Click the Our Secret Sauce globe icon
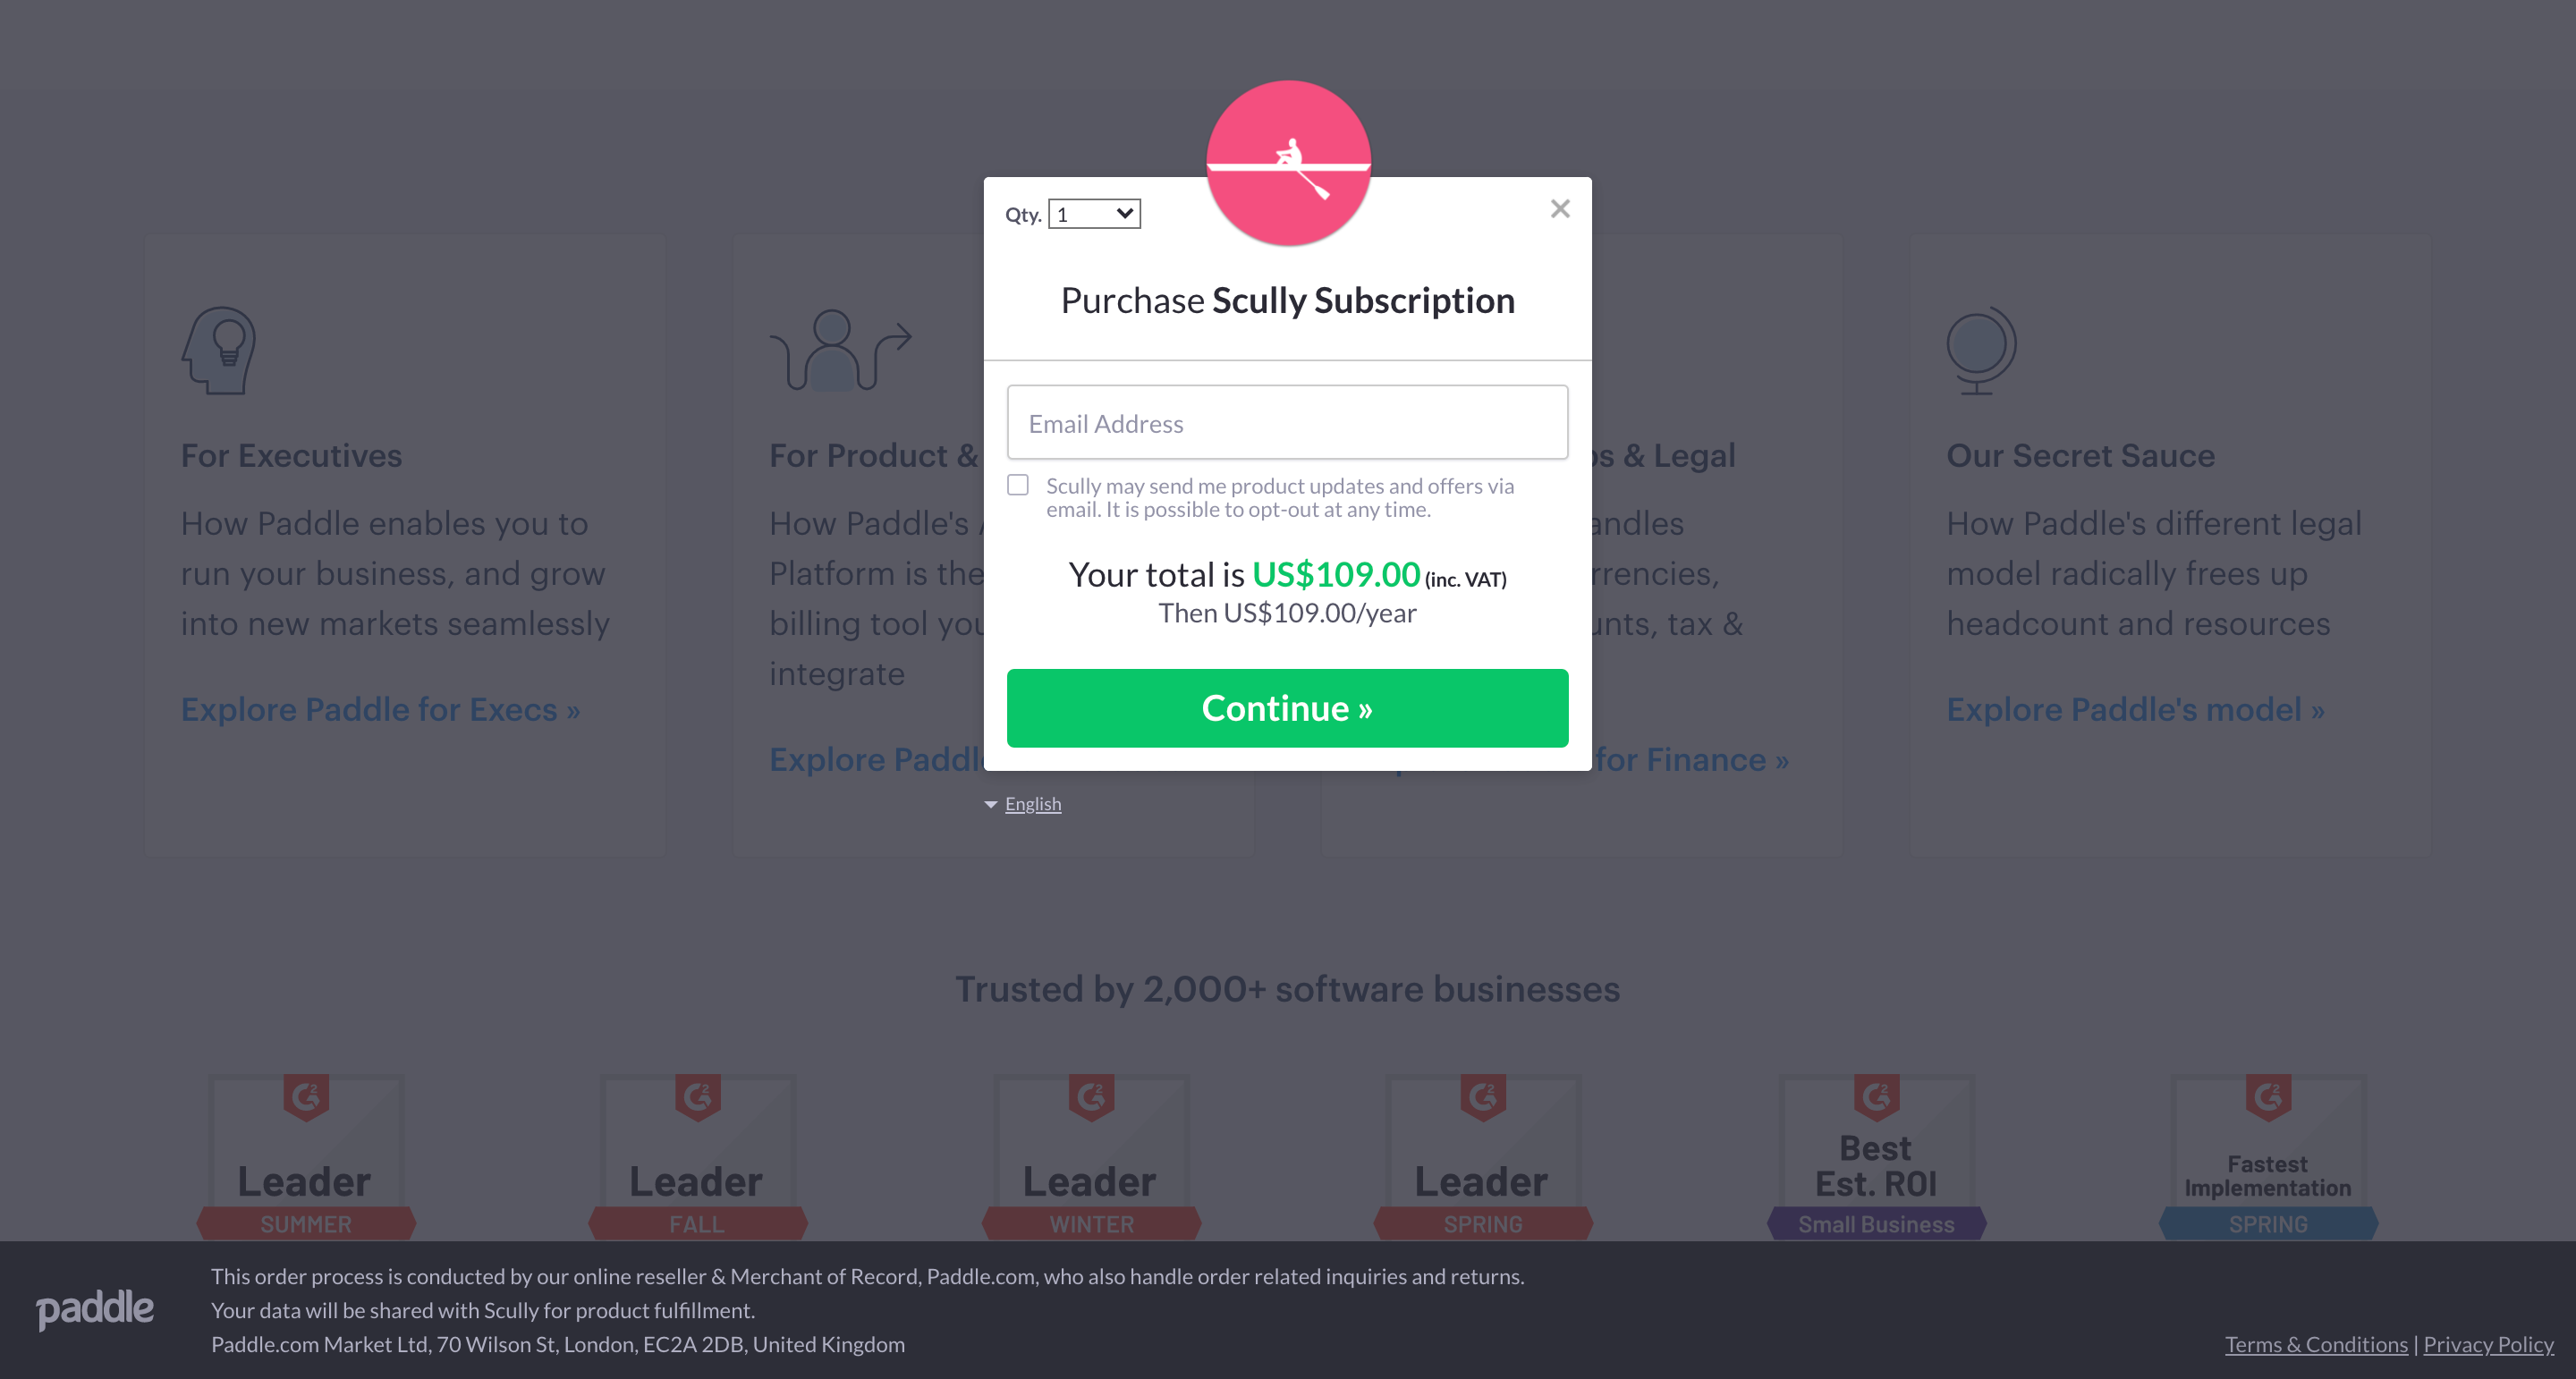Screen dimensions: 2576x1379 click(1980, 350)
